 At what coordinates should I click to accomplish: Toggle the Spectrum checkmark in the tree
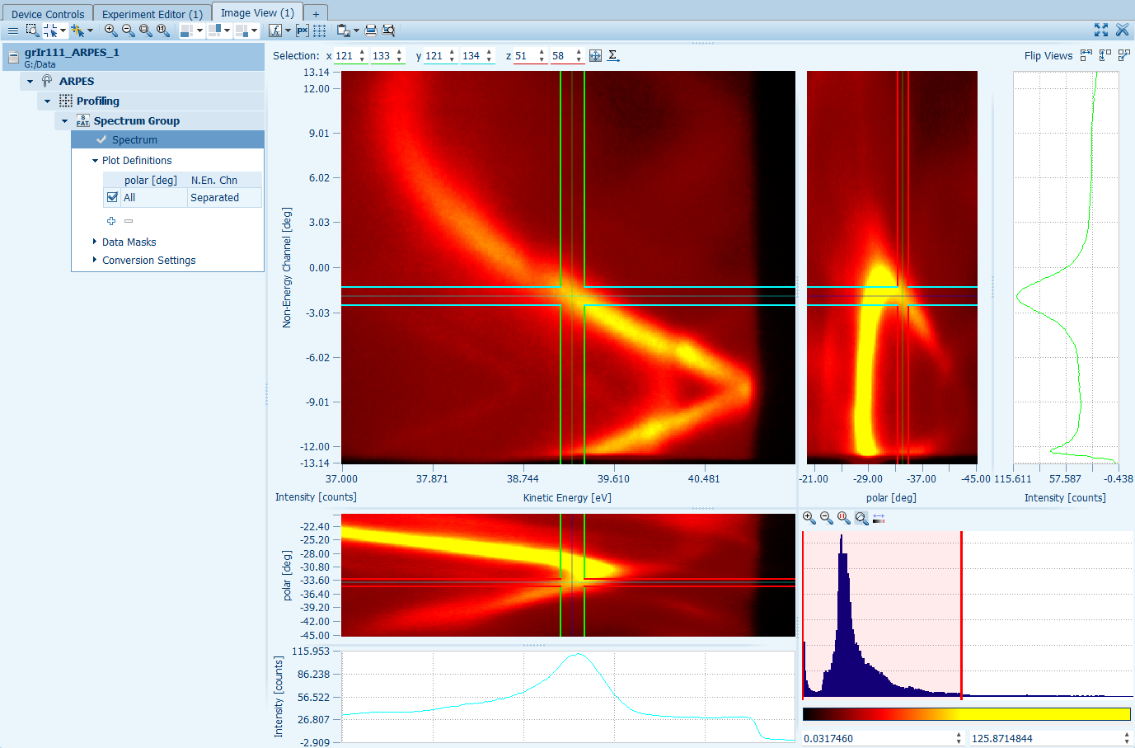click(101, 139)
